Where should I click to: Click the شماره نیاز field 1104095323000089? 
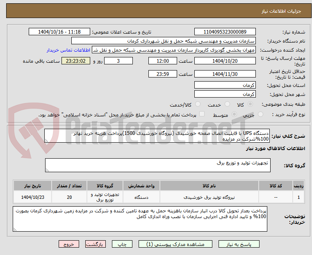[x=225, y=32]
